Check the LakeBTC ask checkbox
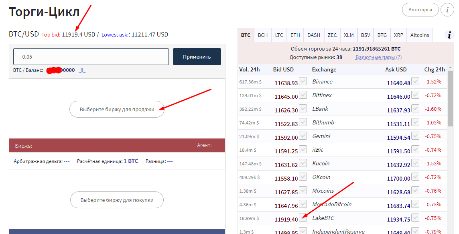459x234 pixels. pyautogui.click(x=415, y=218)
